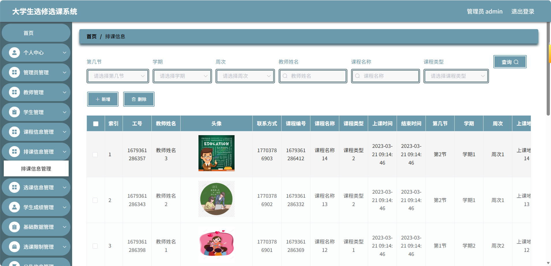551x266 pixels.
Task: Open 学生管理 sidebar menu label
Action: pos(33,112)
